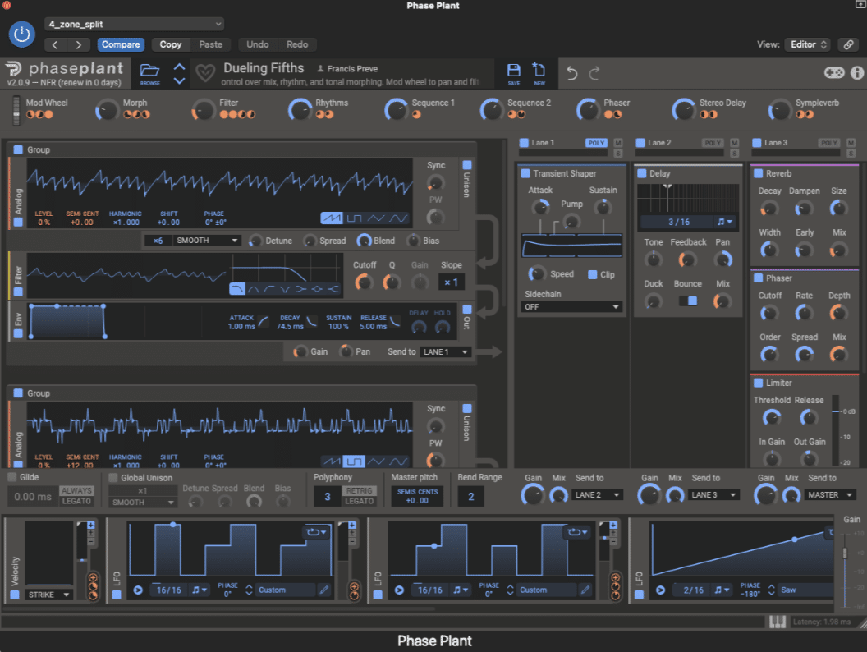The image size is (867, 652).
Task: Toggle the Phaser effect enable box
Action: point(759,278)
